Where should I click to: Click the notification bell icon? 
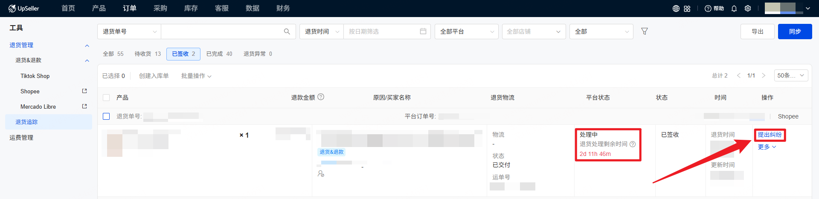[x=734, y=9]
